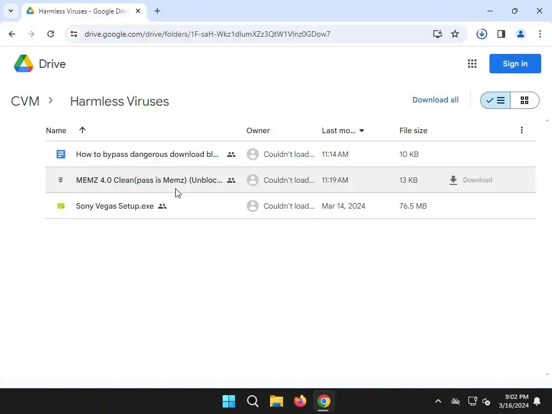Switch to grid layout view
Image resolution: width=552 pixels, height=414 pixels.
525,100
